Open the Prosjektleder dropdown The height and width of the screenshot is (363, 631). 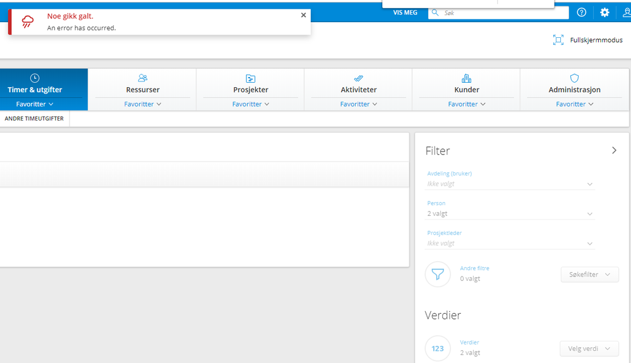[x=510, y=243]
